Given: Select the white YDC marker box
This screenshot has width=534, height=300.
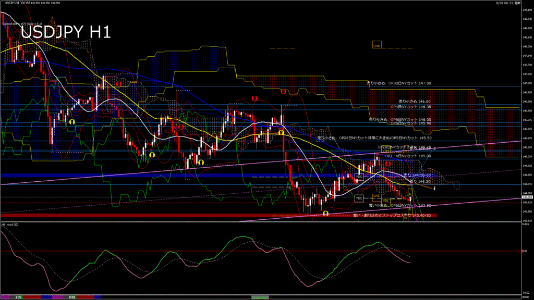Looking at the screenshot, I should tap(359, 198).
